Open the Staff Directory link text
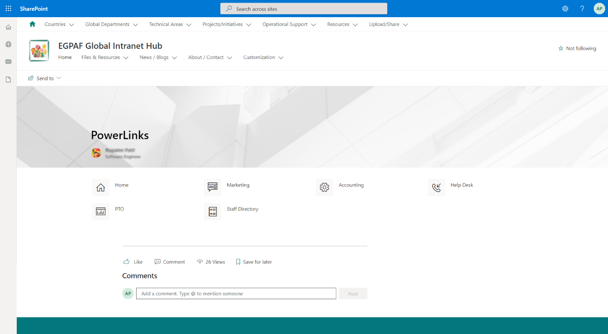Viewport: 608px width, 334px height. (242, 209)
